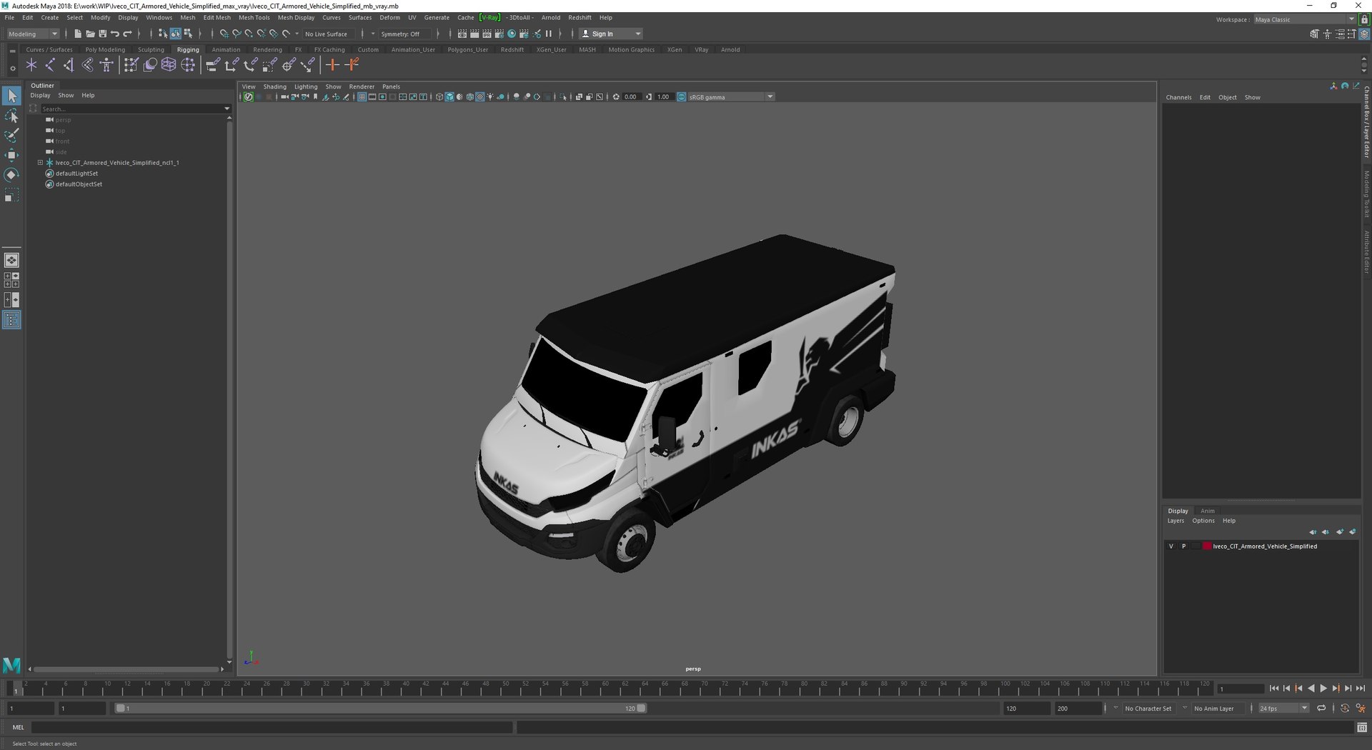
Task: Click the IPR render clapper icon
Action: pyautogui.click(x=487, y=34)
